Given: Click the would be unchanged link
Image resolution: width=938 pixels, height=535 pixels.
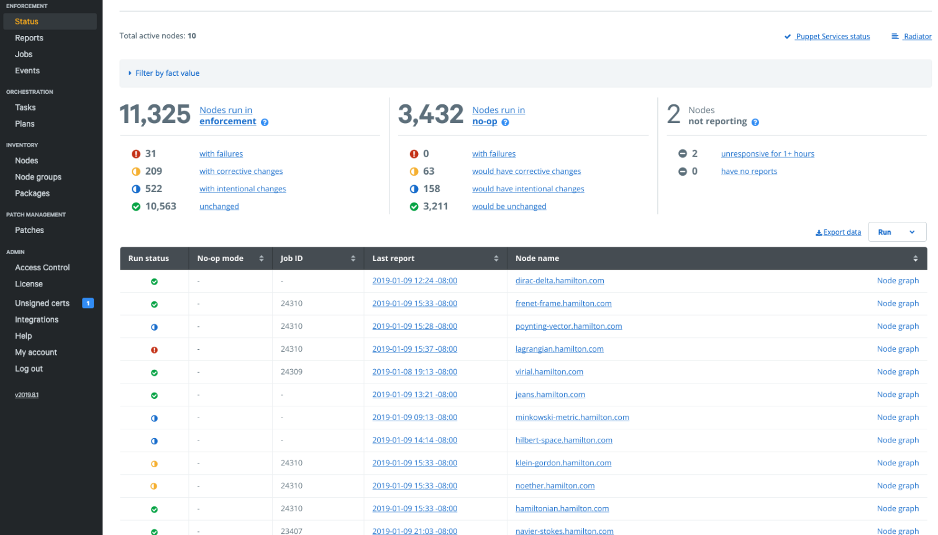Looking at the screenshot, I should point(509,206).
